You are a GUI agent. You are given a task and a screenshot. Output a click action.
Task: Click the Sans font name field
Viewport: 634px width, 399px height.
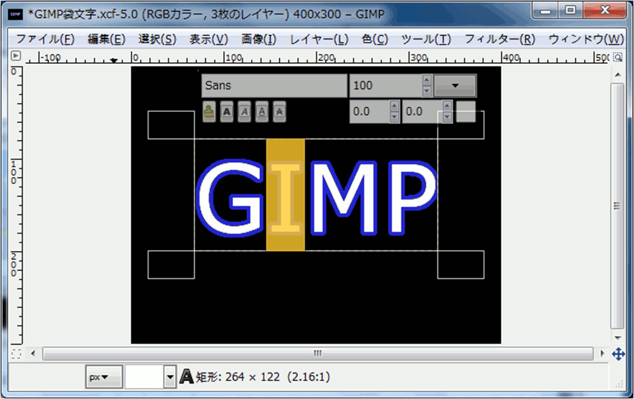(x=274, y=85)
